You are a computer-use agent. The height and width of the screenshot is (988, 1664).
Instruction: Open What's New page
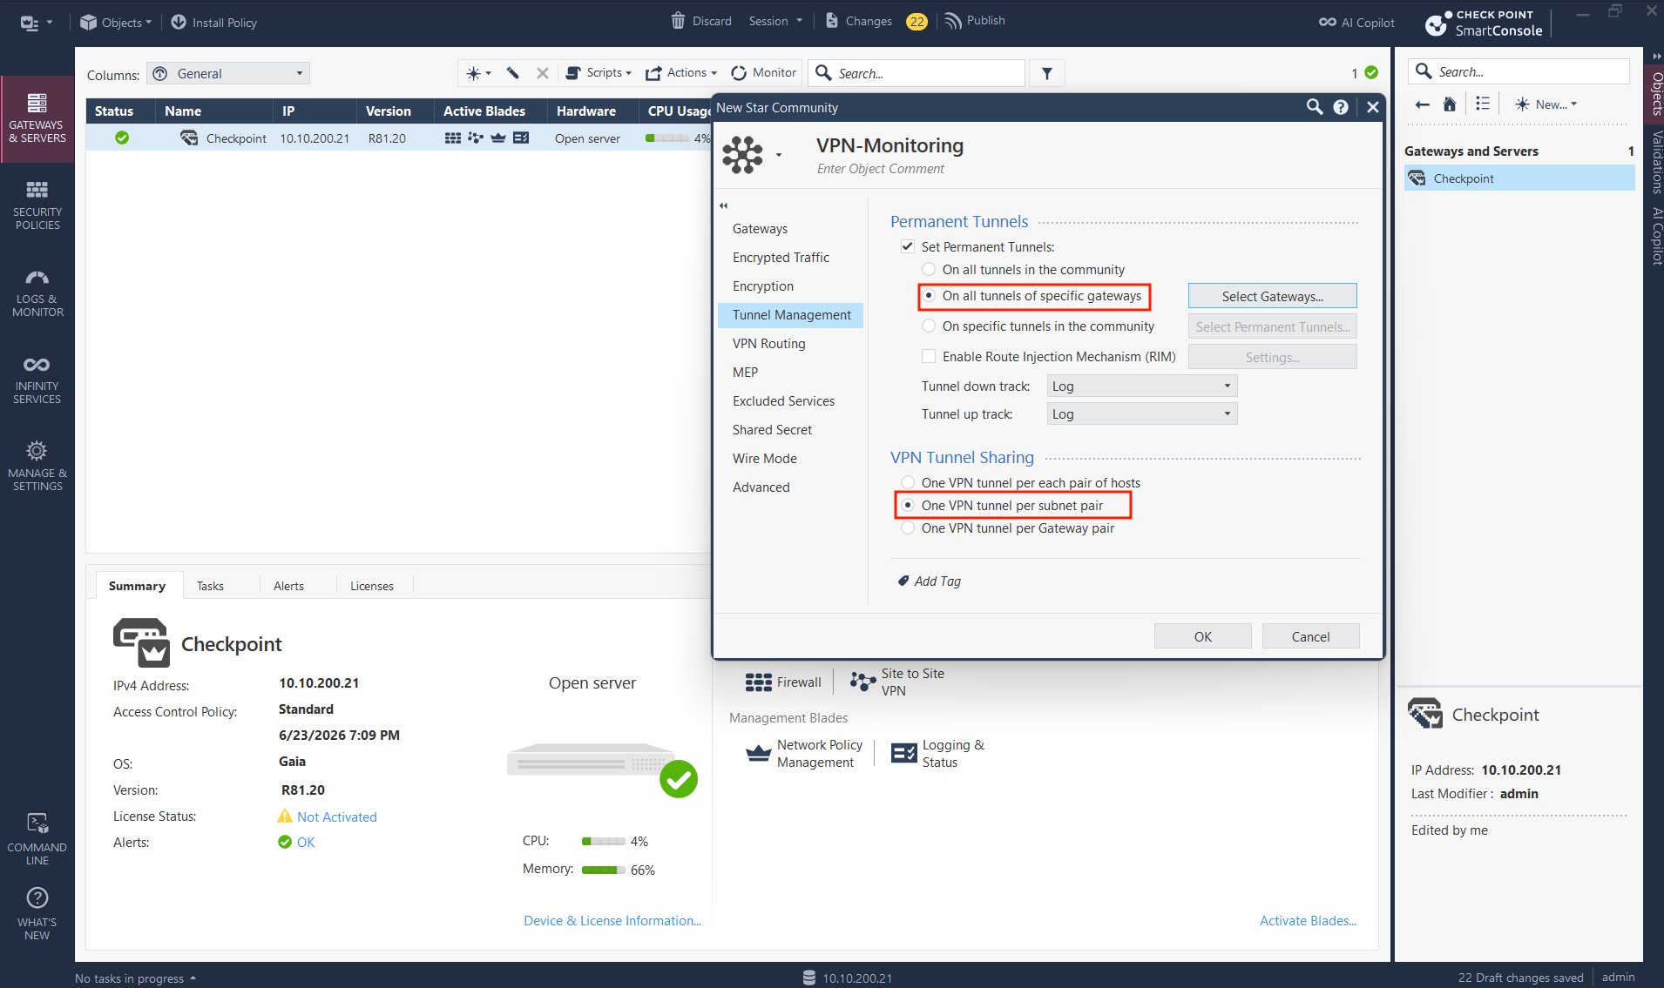click(x=37, y=914)
